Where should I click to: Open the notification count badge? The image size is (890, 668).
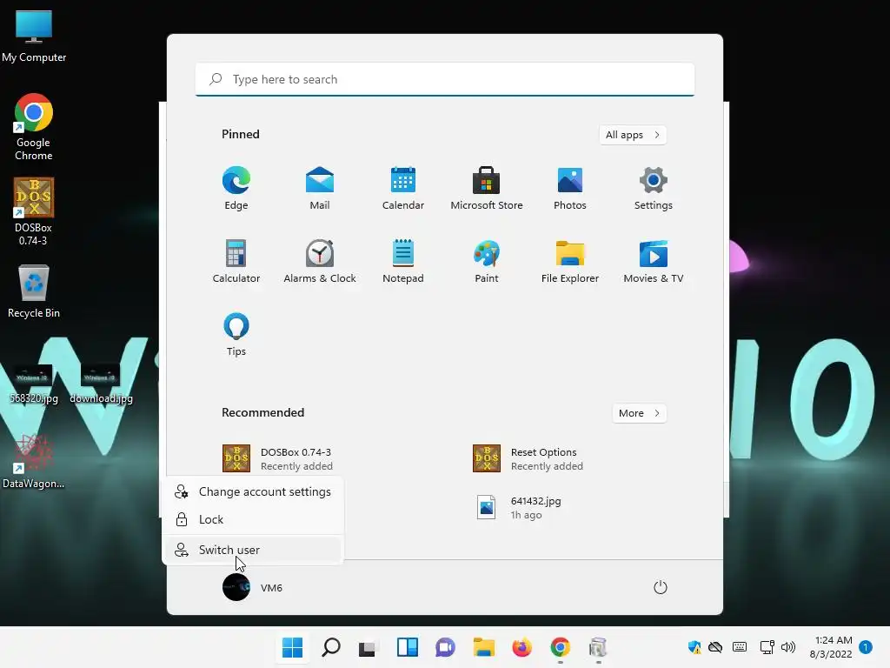(x=866, y=647)
